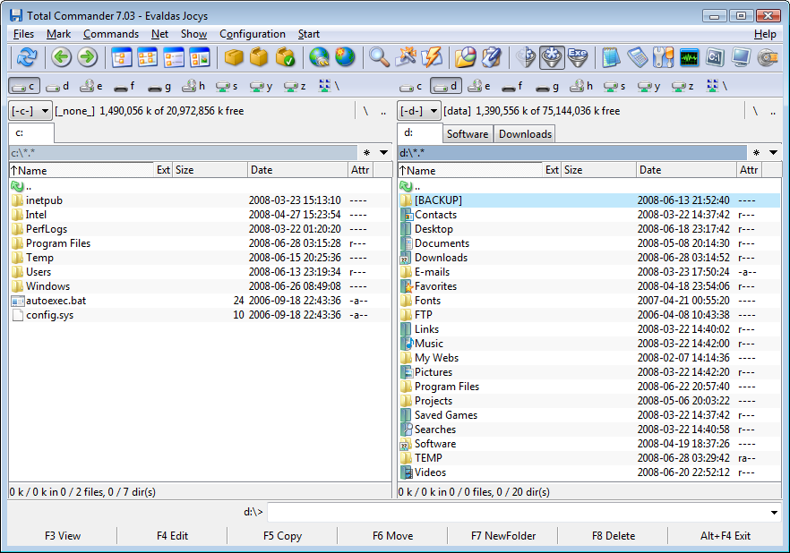The image size is (790, 553).
Task: Switch left panel to drive e
Action: [x=91, y=86]
